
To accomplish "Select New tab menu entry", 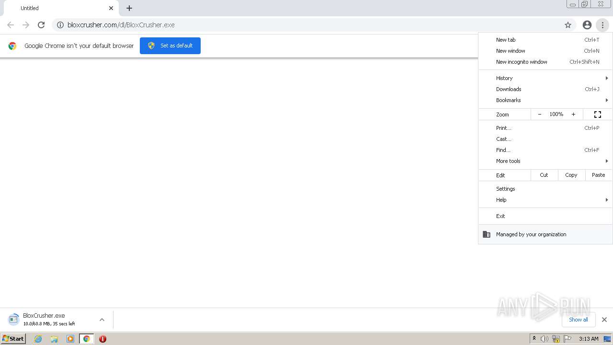I will pyautogui.click(x=545, y=40).
